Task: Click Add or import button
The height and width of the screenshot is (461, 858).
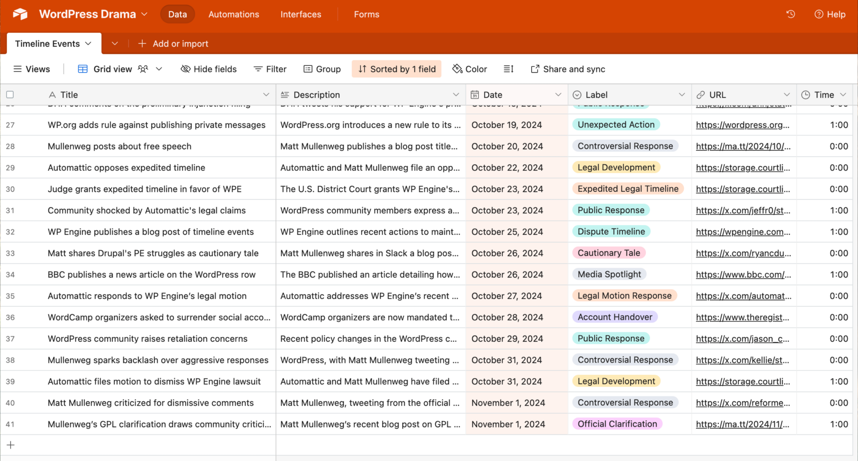Action: tap(173, 43)
